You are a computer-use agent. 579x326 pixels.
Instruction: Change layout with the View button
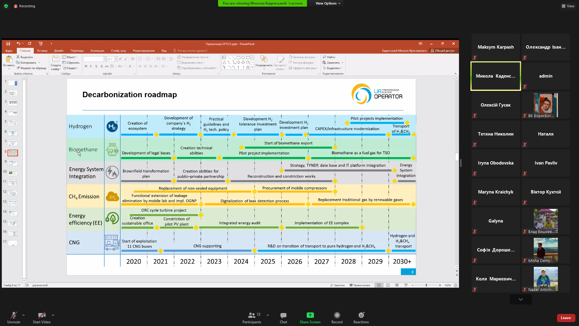coord(568,6)
